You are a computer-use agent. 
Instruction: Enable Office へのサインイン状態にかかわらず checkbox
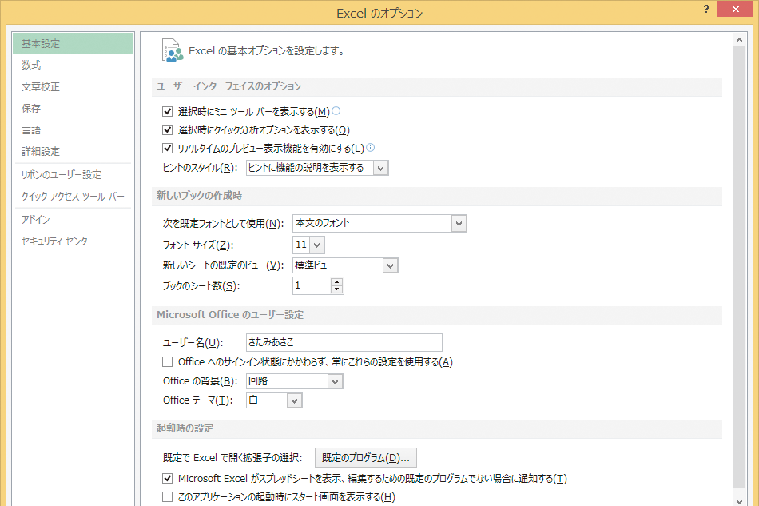point(168,361)
